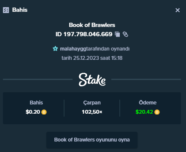Click the Book of Brawlers title
This screenshot has height=152, width=186.
(x=92, y=25)
